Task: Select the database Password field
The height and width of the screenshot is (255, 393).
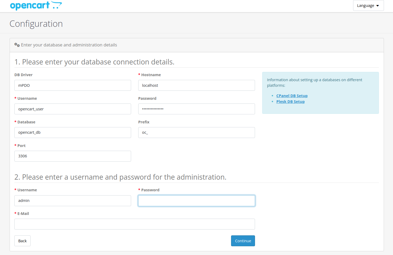Action: [196, 109]
